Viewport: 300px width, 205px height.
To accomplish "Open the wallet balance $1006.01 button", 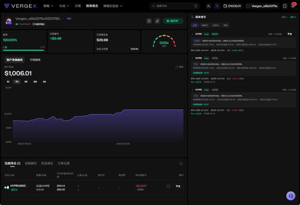I will click(x=232, y=6).
